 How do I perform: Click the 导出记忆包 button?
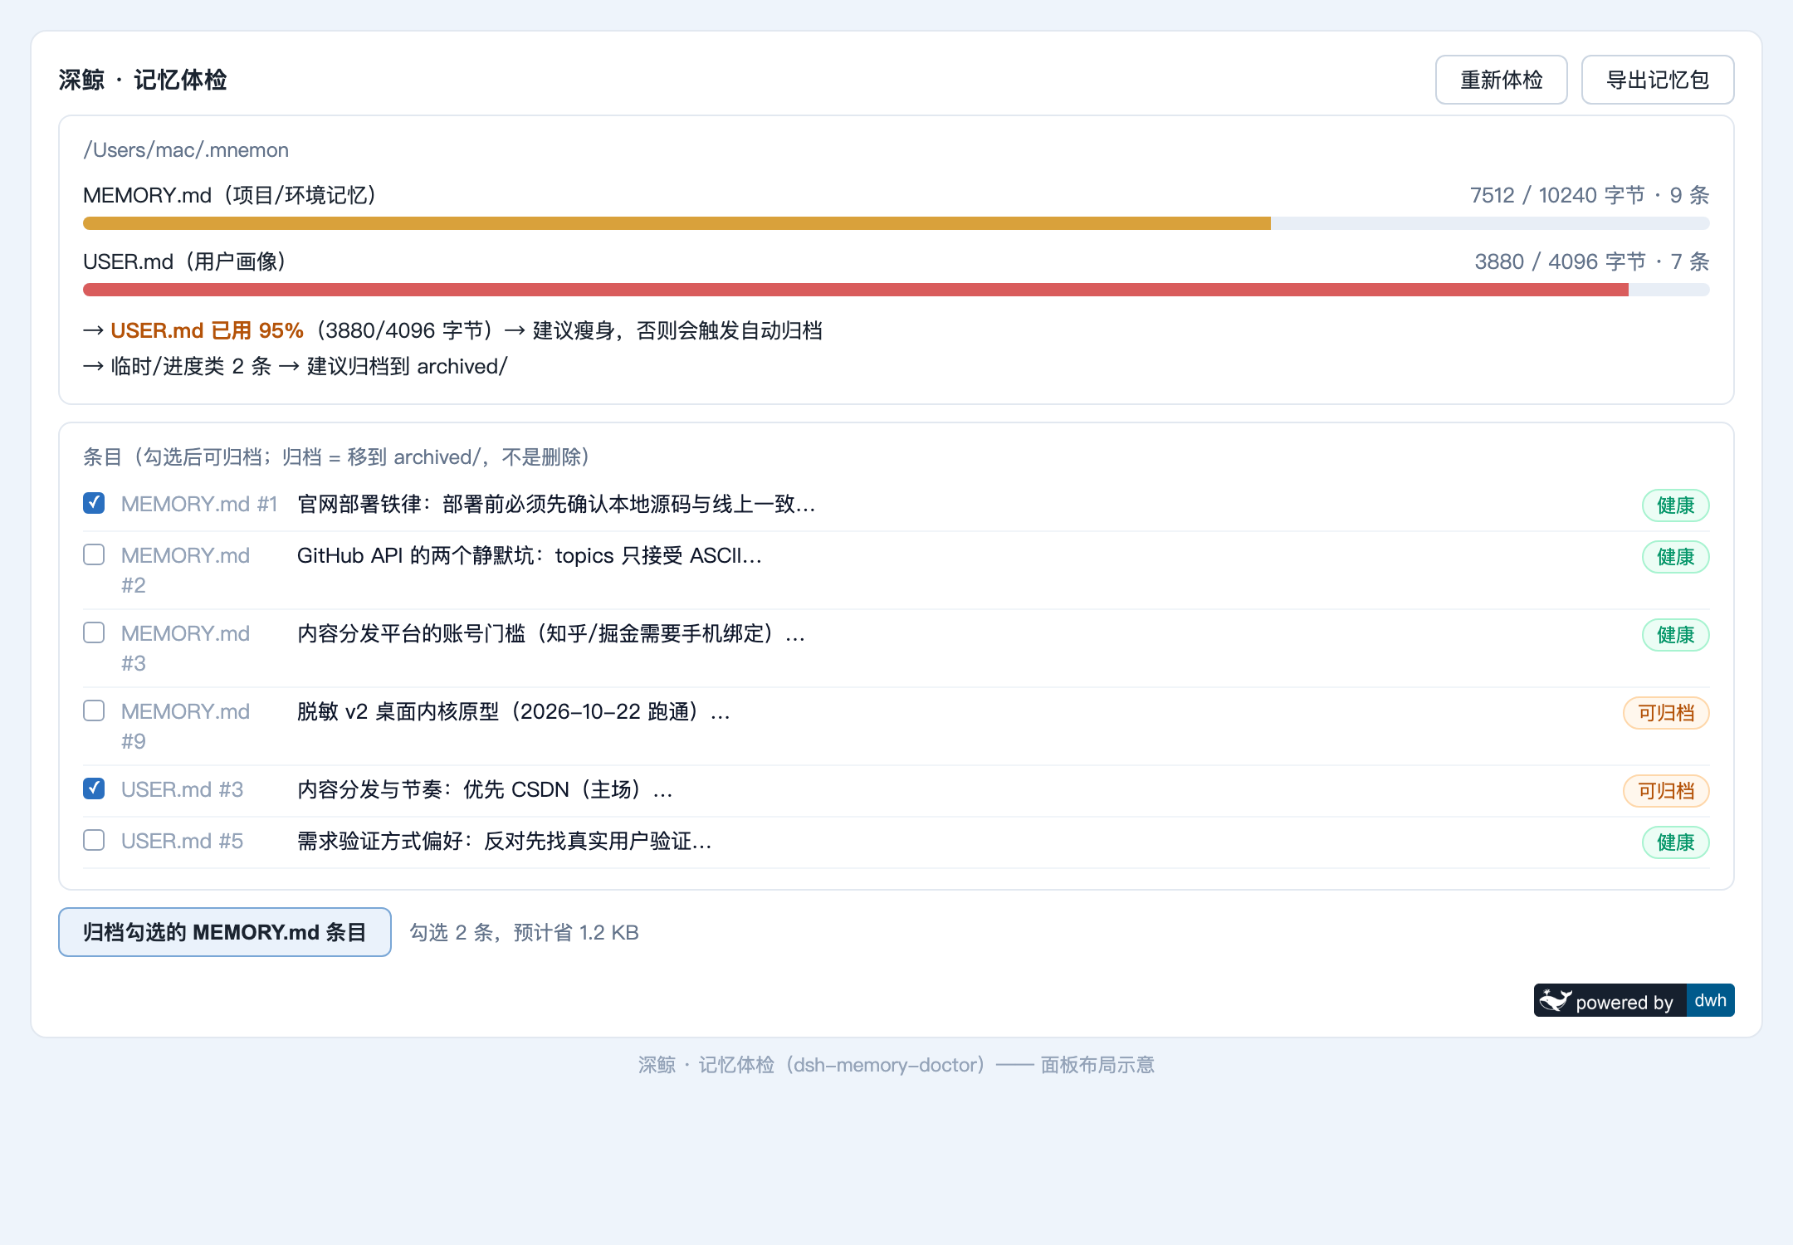(1658, 80)
